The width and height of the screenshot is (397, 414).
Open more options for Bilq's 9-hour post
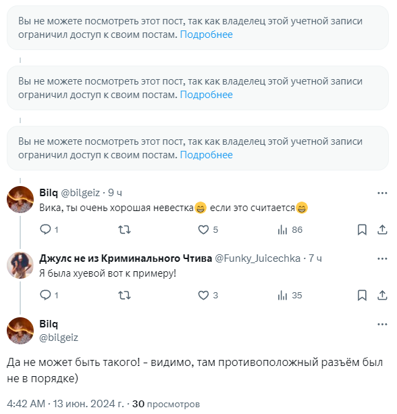pos(382,193)
